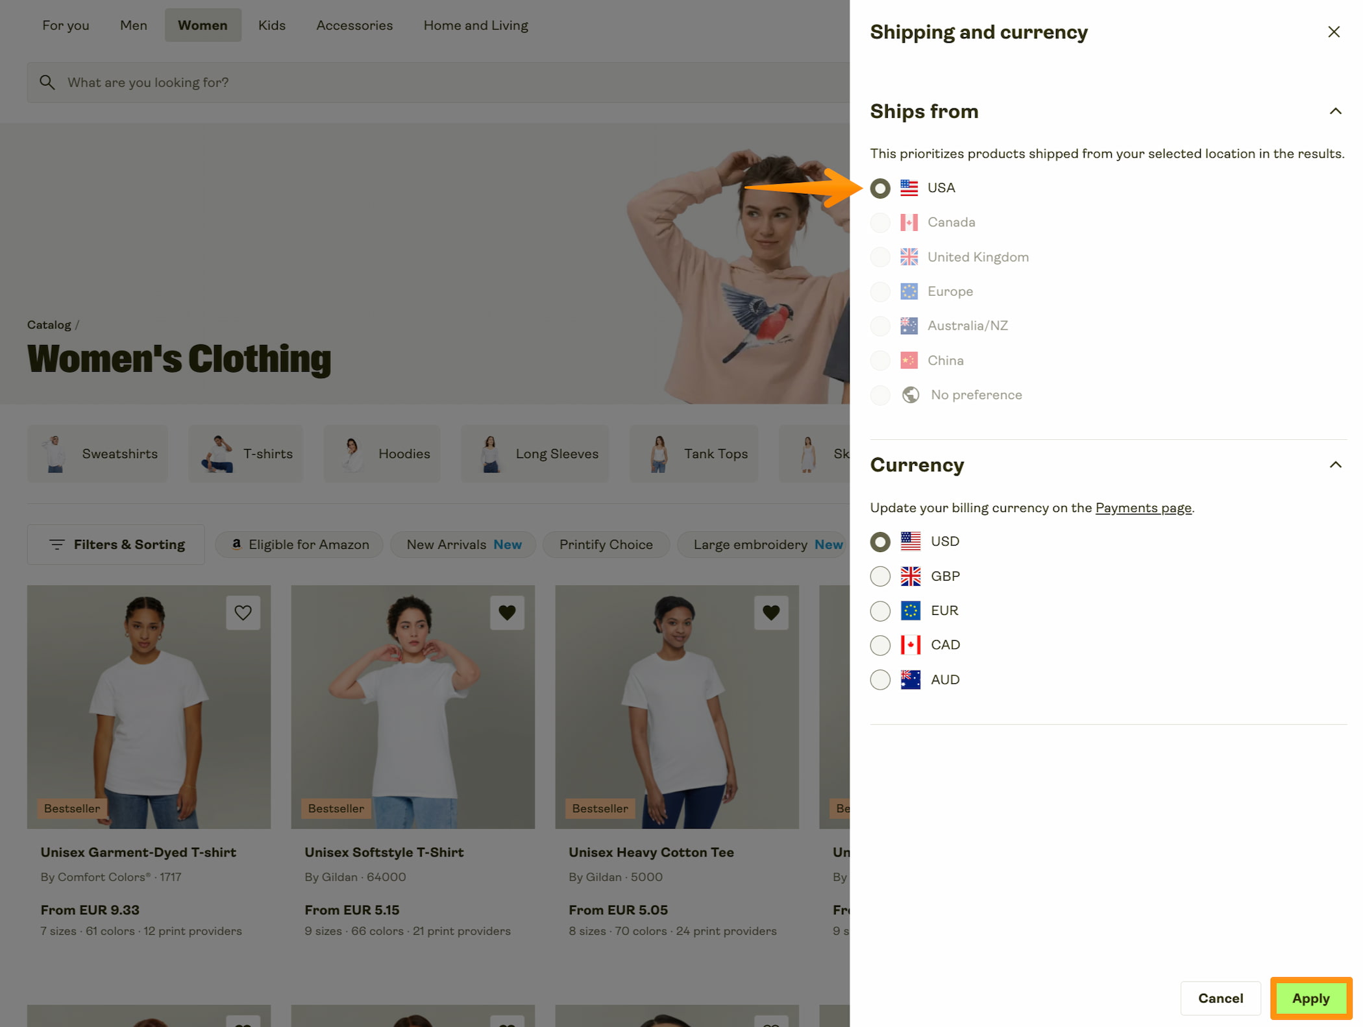Choose No preference shipping option
The height and width of the screenshot is (1027, 1363).
pos(879,394)
